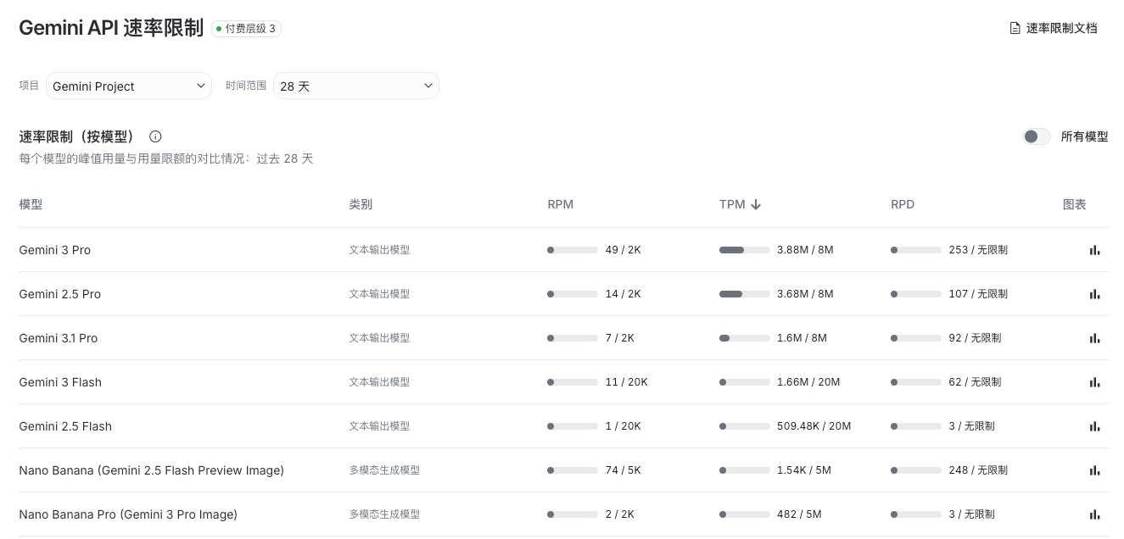Sort by the TPM column header

click(740, 204)
